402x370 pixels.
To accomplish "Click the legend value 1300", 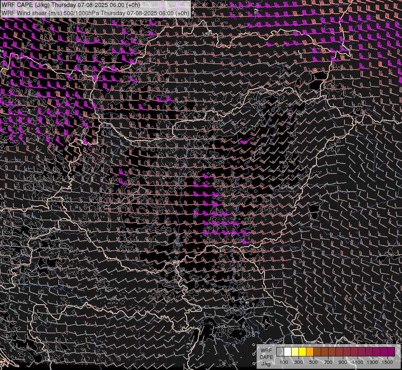I will (372, 362).
